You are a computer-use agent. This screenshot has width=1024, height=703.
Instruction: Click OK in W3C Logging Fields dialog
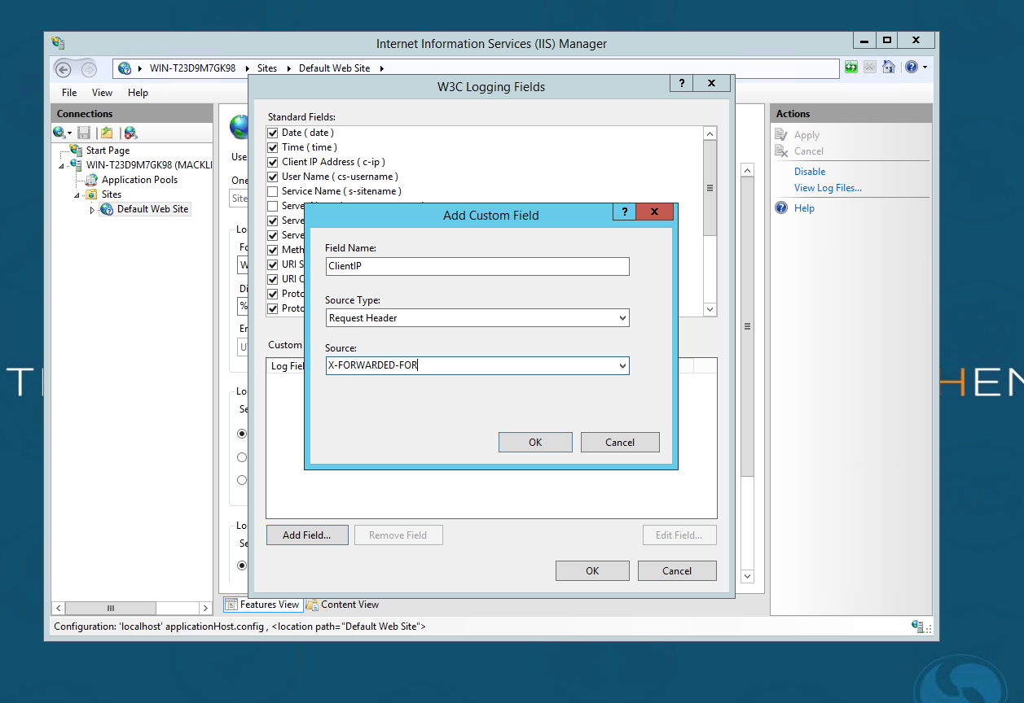(592, 570)
